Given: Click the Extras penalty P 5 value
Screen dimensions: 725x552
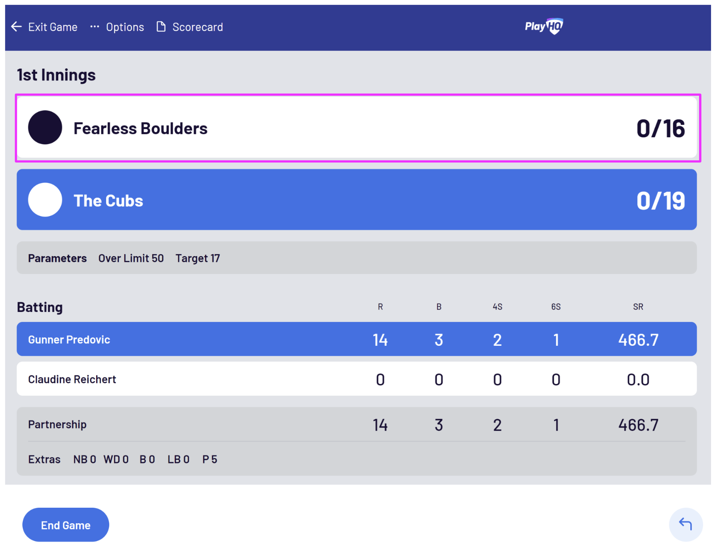Looking at the screenshot, I should coord(210,459).
